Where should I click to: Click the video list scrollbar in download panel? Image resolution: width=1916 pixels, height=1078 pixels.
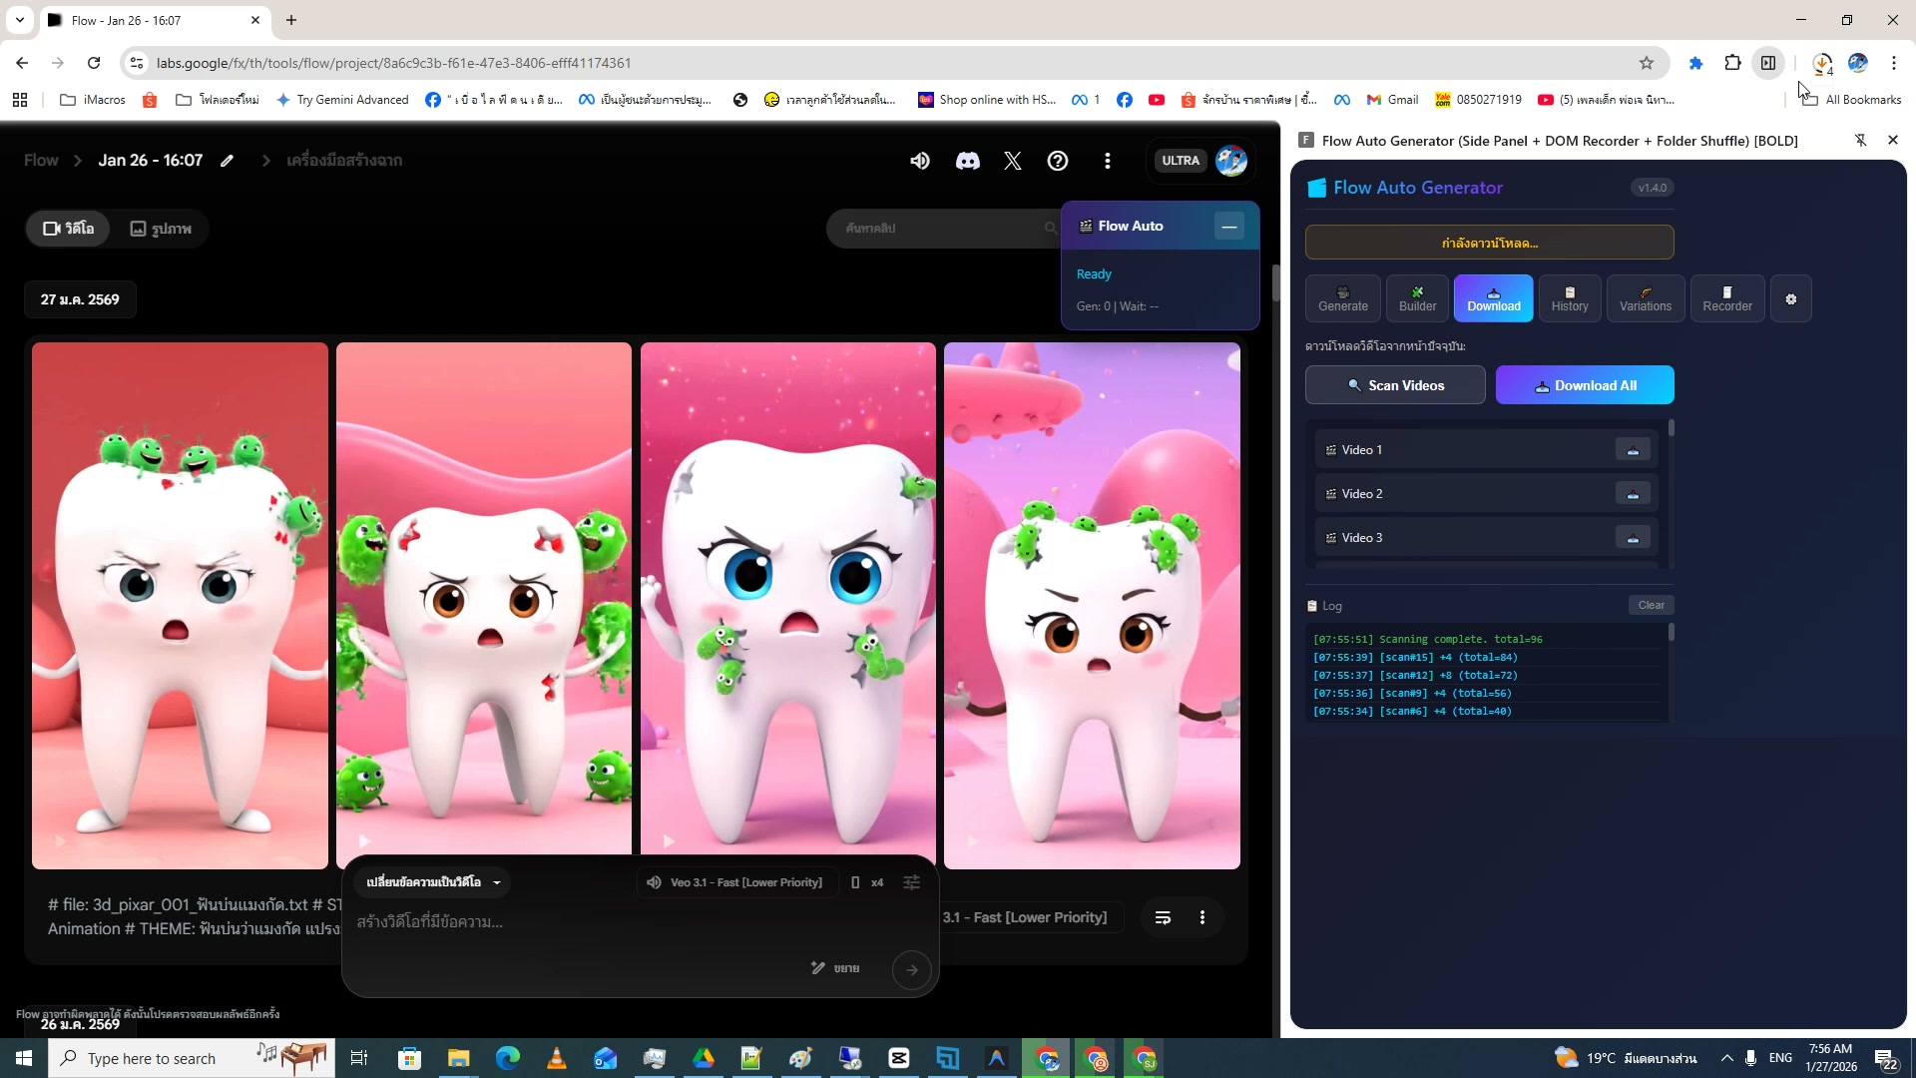[x=1671, y=429]
